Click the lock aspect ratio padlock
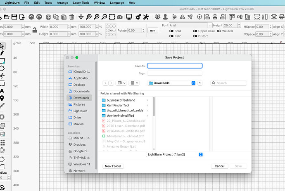 tap(35, 30)
